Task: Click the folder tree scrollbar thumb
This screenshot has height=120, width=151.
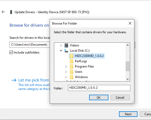Action: (x=128, y=66)
